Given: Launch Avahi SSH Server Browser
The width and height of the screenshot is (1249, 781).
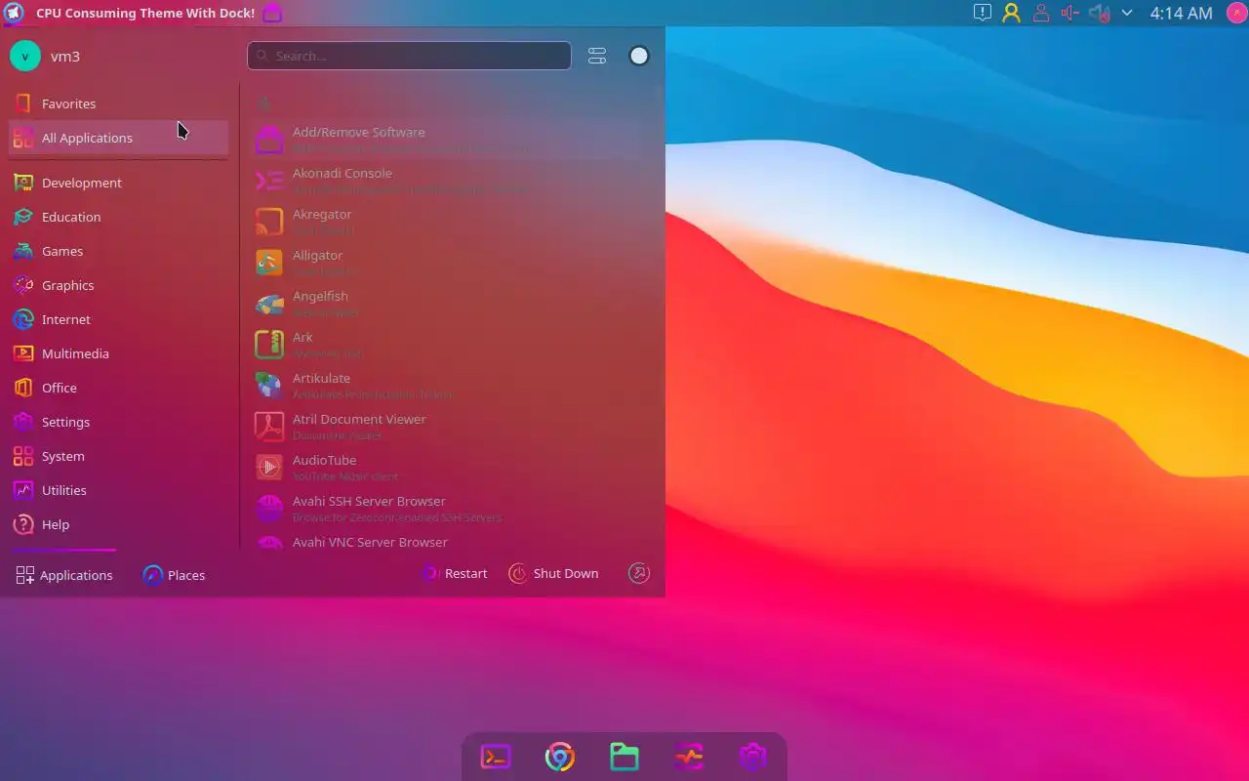Looking at the screenshot, I should [x=452, y=509].
